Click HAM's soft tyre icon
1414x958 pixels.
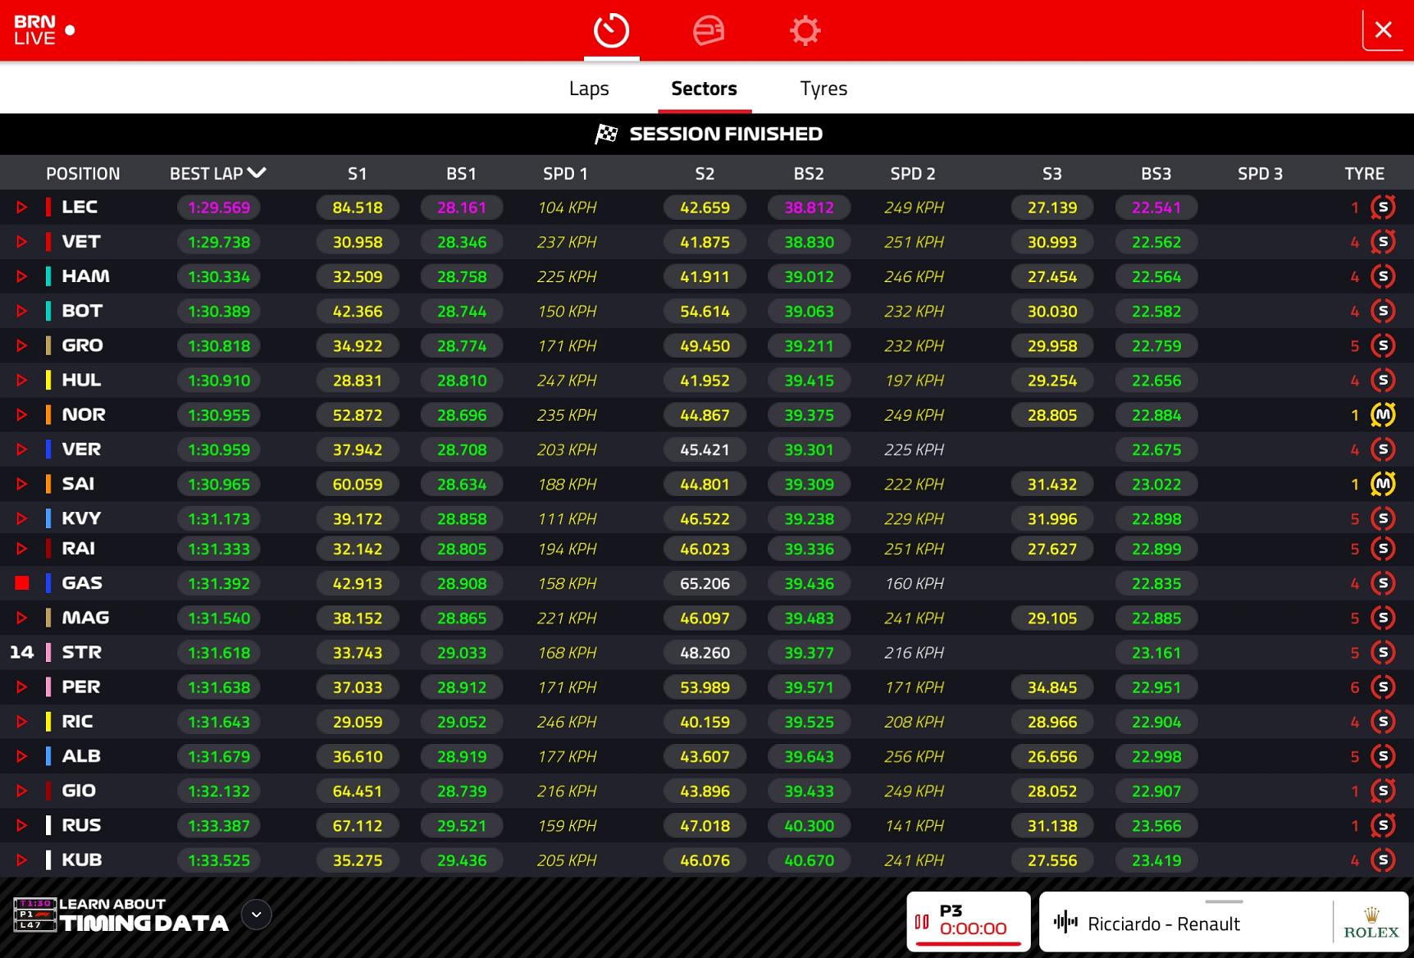[x=1383, y=276]
